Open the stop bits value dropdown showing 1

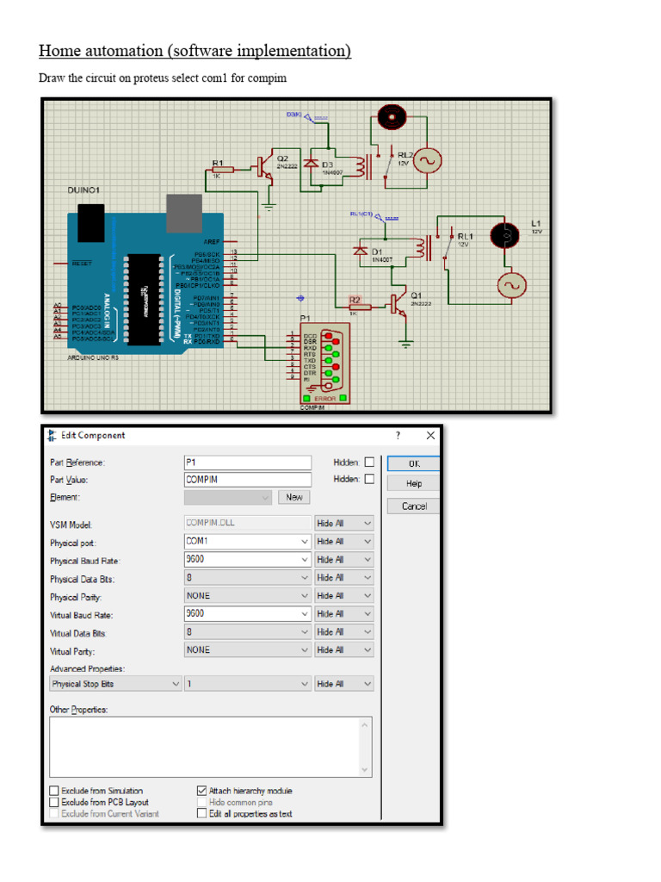tap(247, 684)
